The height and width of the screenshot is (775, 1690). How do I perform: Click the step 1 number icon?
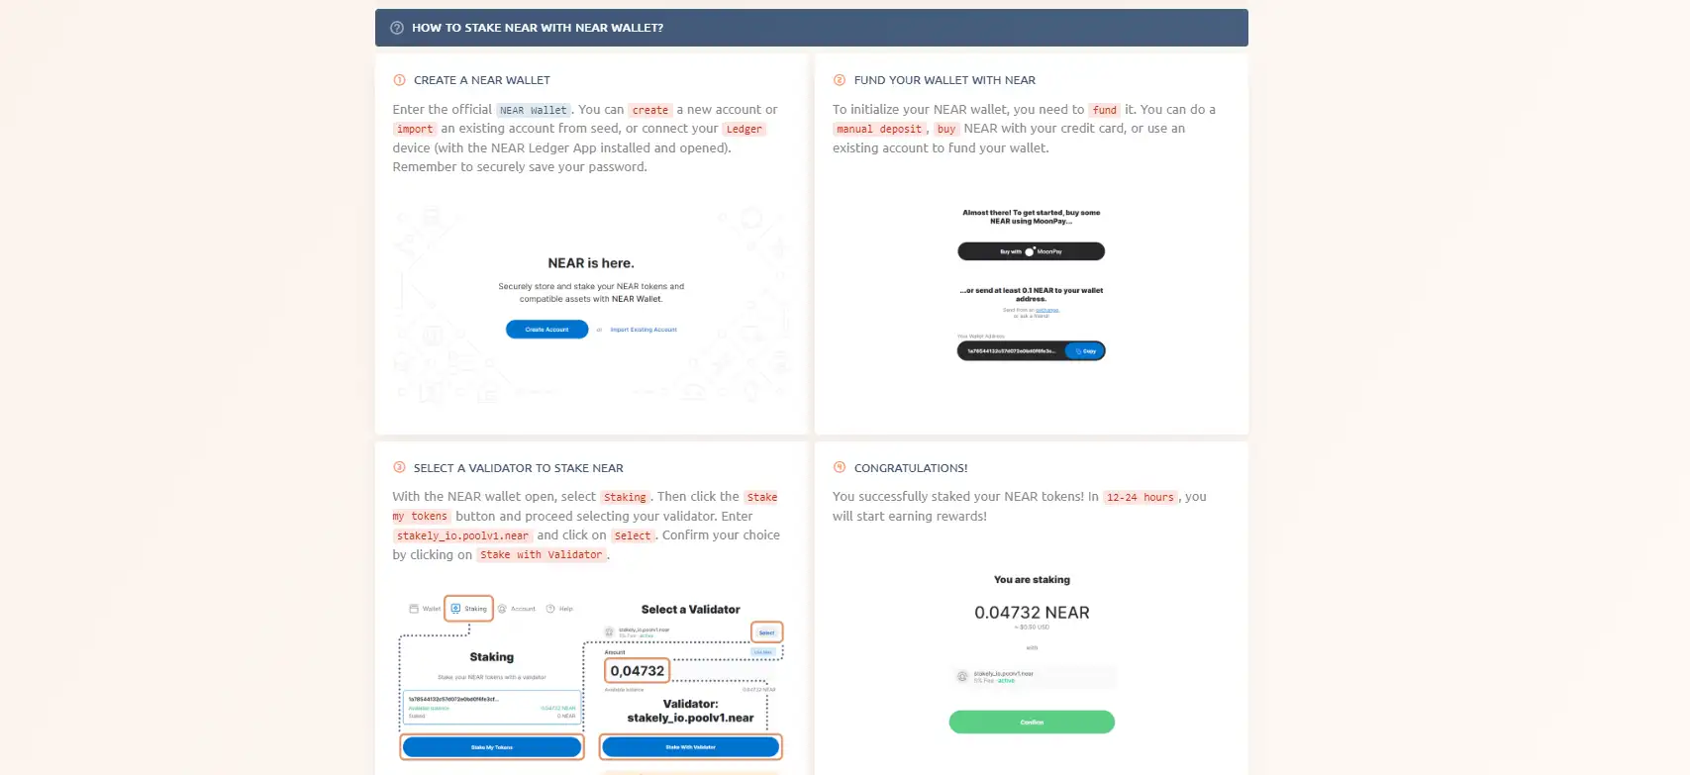[399, 80]
